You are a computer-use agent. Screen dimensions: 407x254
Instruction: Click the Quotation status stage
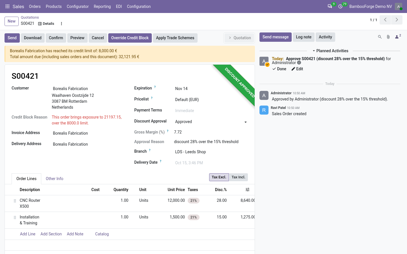click(240, 38)
